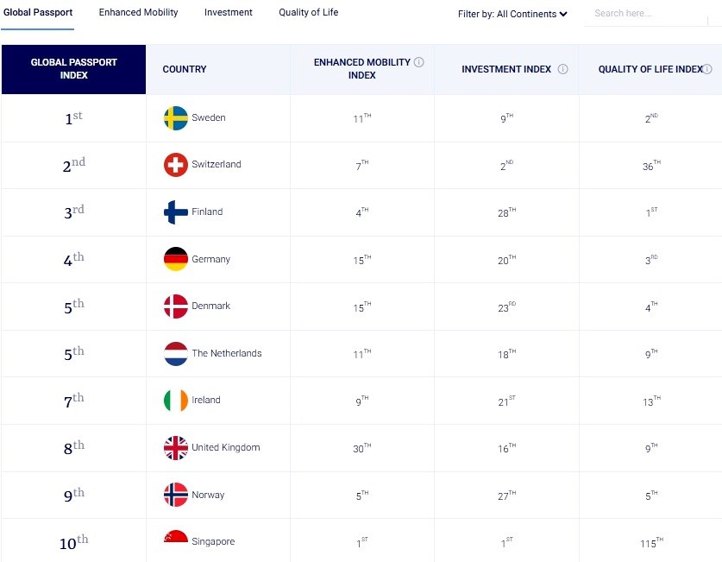The height and width of the screenshot is (562, 722).
Task: Select the Global Passport tab
Action: point(38,12)
